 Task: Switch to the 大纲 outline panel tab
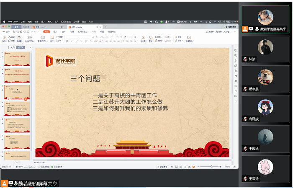(x=13, y=48)
